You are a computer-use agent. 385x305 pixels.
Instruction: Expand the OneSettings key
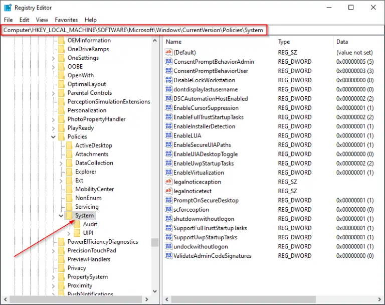coord(54,58)
